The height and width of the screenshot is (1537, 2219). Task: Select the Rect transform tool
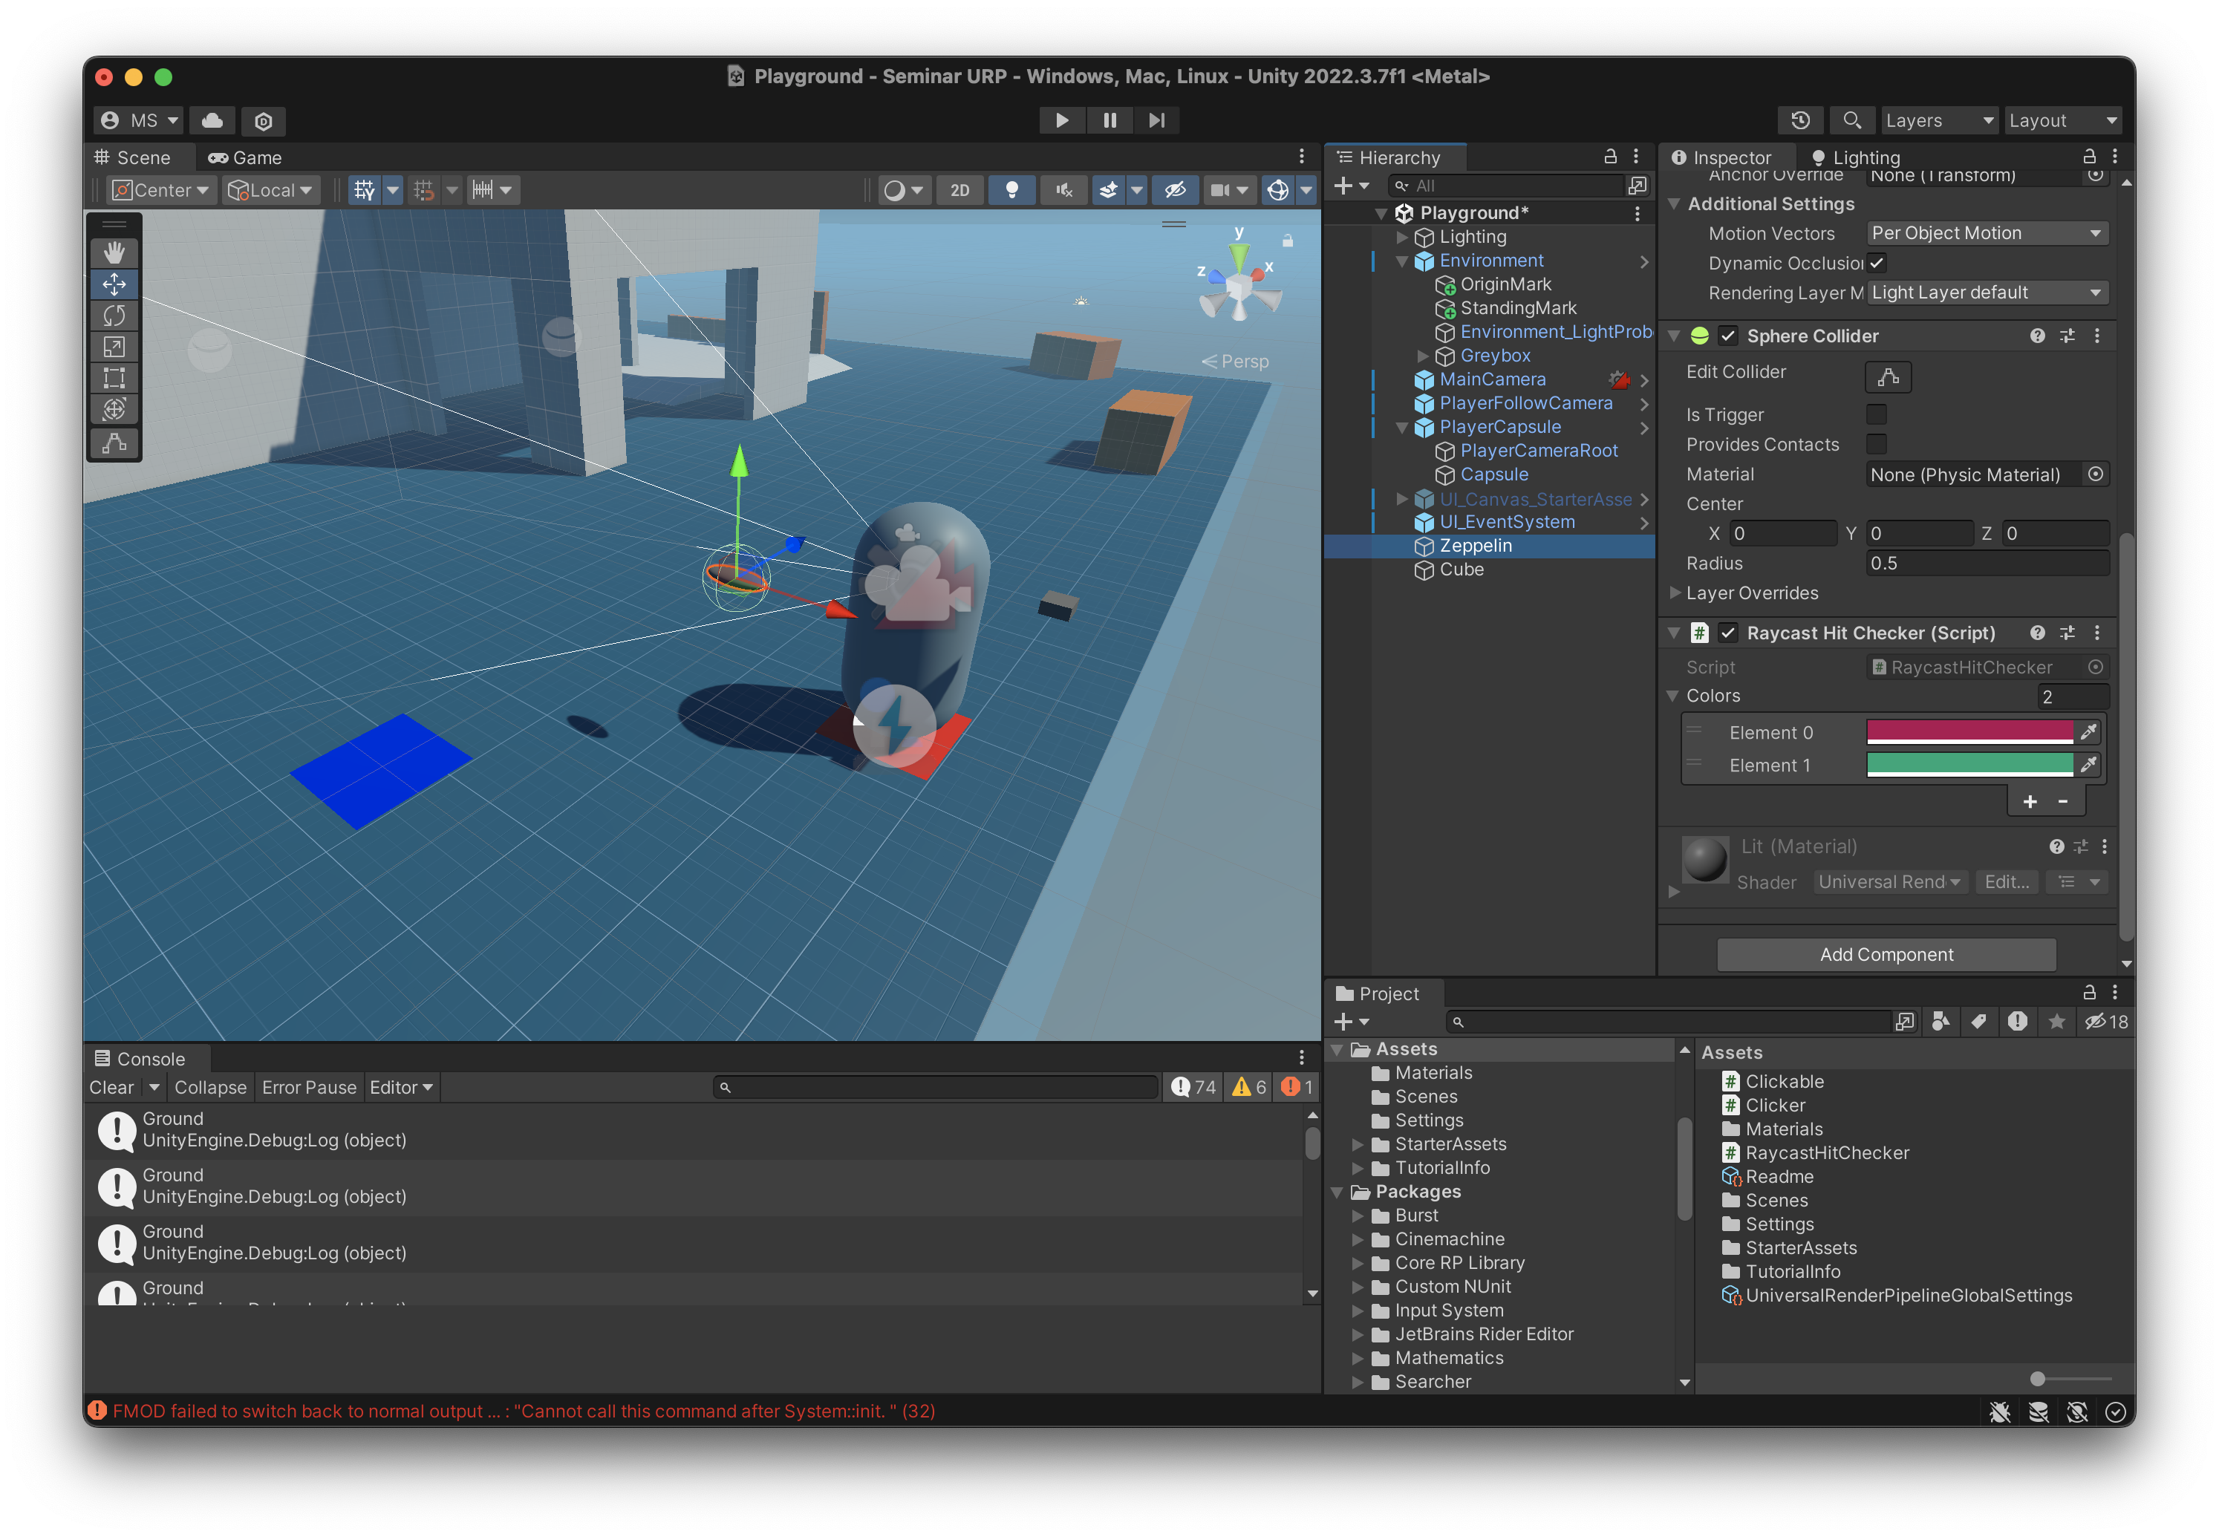click(114, 379)
